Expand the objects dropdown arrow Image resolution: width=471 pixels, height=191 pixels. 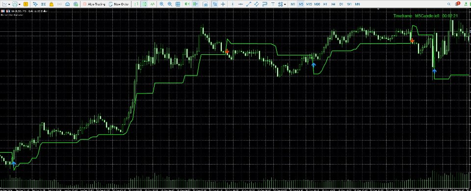click(x=285, y=4)
